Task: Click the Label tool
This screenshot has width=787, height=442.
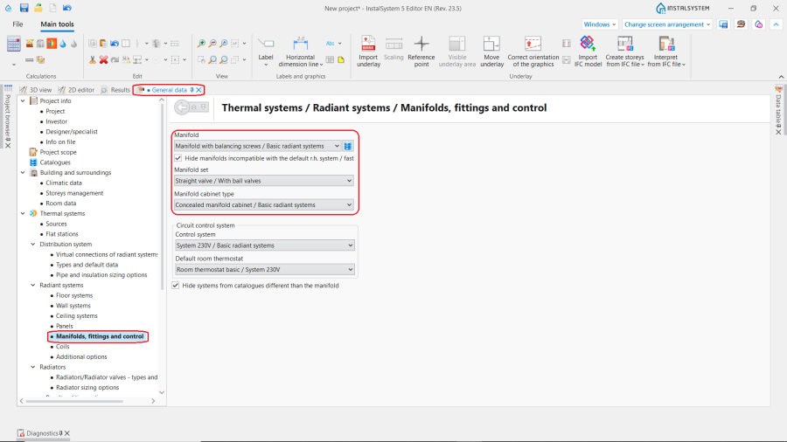Action: [266, 52]
